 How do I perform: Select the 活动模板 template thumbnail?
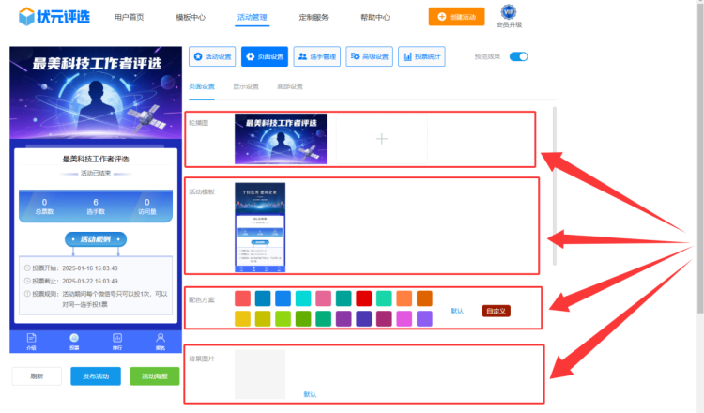(x=259, y=227)
